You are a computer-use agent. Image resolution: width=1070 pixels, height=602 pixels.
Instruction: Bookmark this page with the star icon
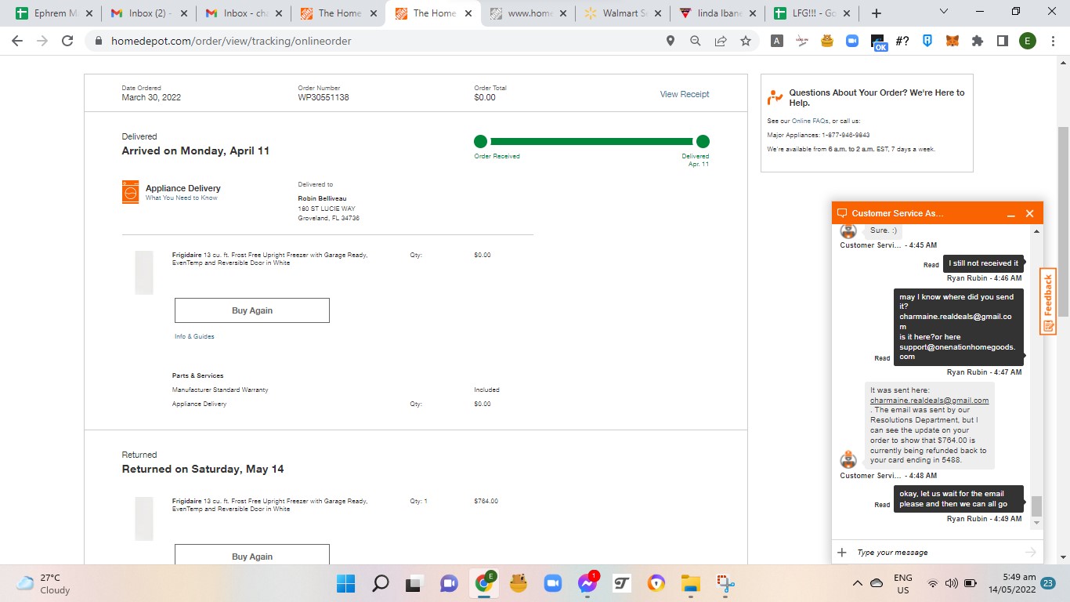pos(746,41)
